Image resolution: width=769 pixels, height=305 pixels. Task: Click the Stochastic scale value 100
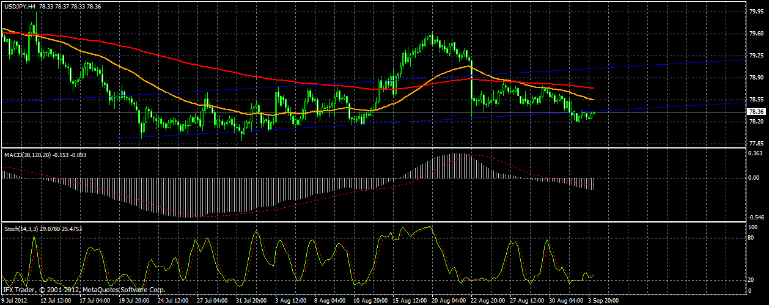coord(753,227)
